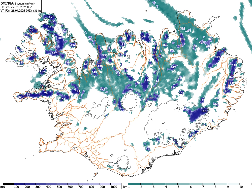Click the visibility value '80' on the map
Image resolution: width=252 pixels, height=189 pixels.
click(x=51, y=17)
